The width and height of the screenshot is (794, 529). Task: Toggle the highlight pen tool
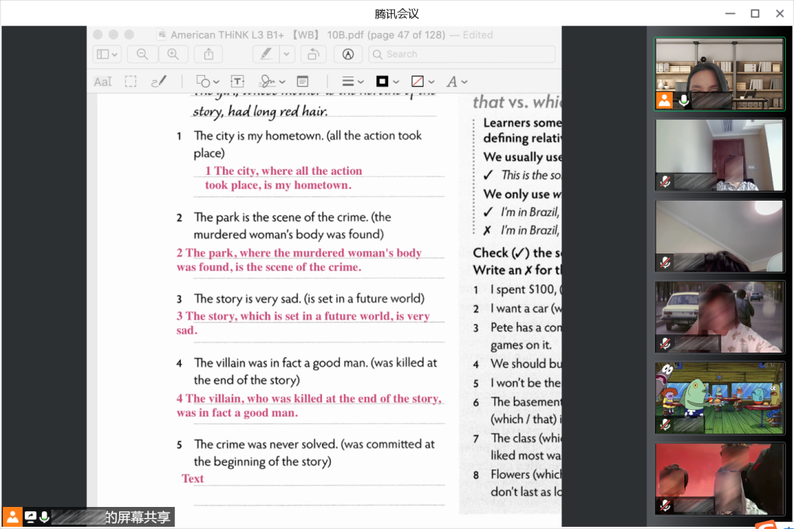[266, 54]
